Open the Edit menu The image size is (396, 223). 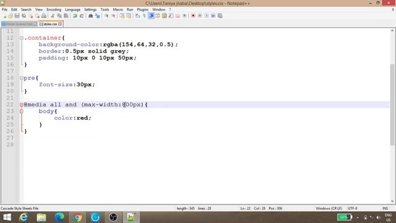(x=14, y=9)
